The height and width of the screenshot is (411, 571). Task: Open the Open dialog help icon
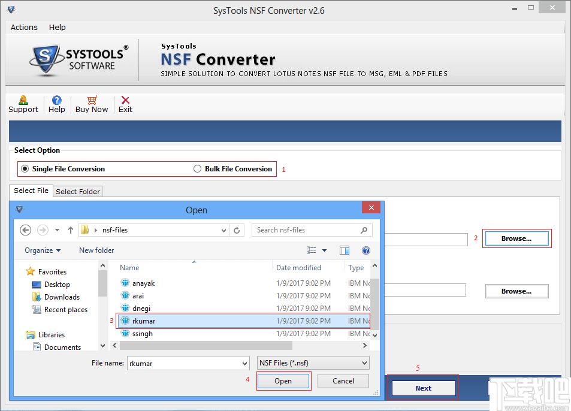click(366, 250)
